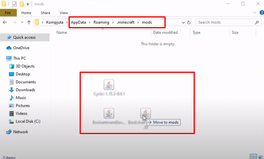
Task: Open Documents in the sidebar
Action: point(26,82)
